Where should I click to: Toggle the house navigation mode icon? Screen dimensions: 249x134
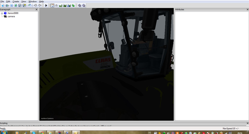(x=52, y=6)
